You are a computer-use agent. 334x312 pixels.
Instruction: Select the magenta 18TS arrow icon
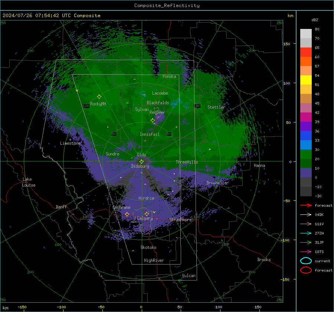tap(306, 252)
